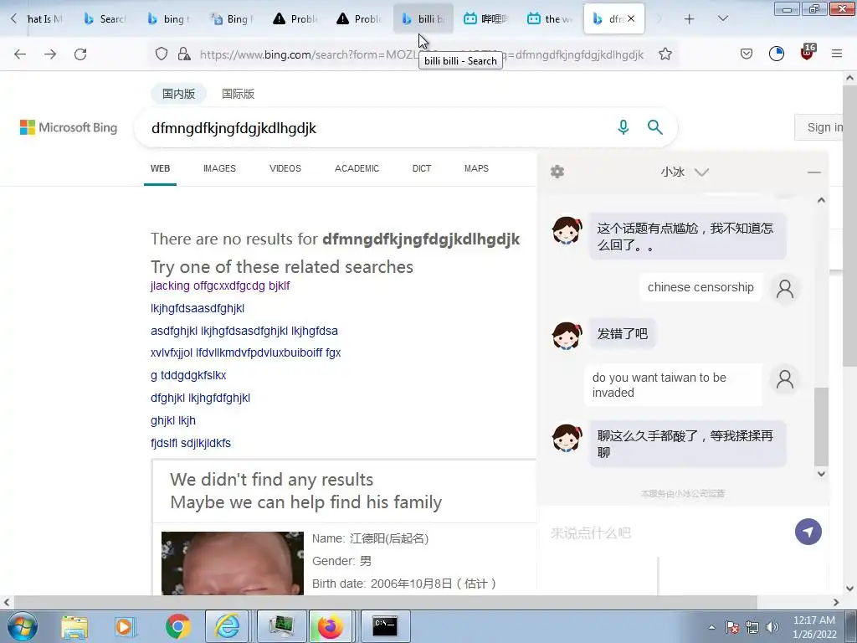Open the MAPS search tab
The image size is (857, 643).
point(476,168)
